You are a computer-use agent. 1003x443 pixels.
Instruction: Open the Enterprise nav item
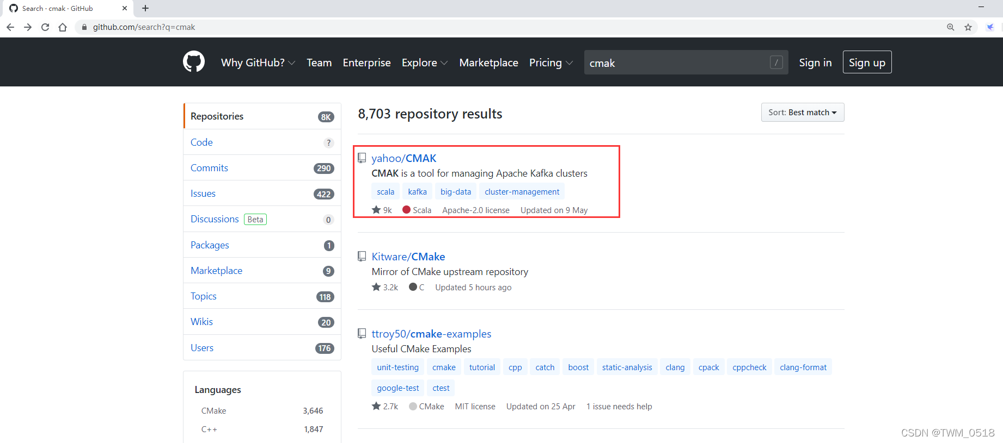click(x=367, y=63)
